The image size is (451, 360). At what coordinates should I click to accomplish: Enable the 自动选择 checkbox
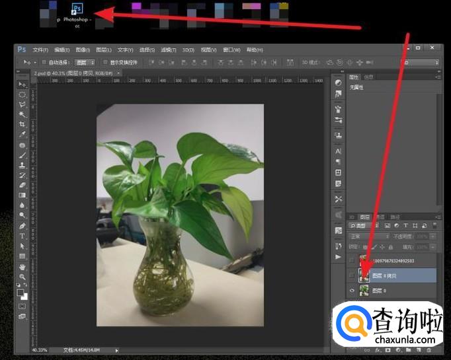pos(44,62)
